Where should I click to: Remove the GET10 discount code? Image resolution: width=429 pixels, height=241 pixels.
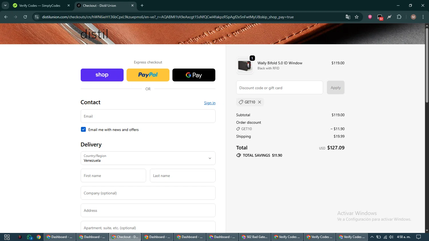coord(259,102)
